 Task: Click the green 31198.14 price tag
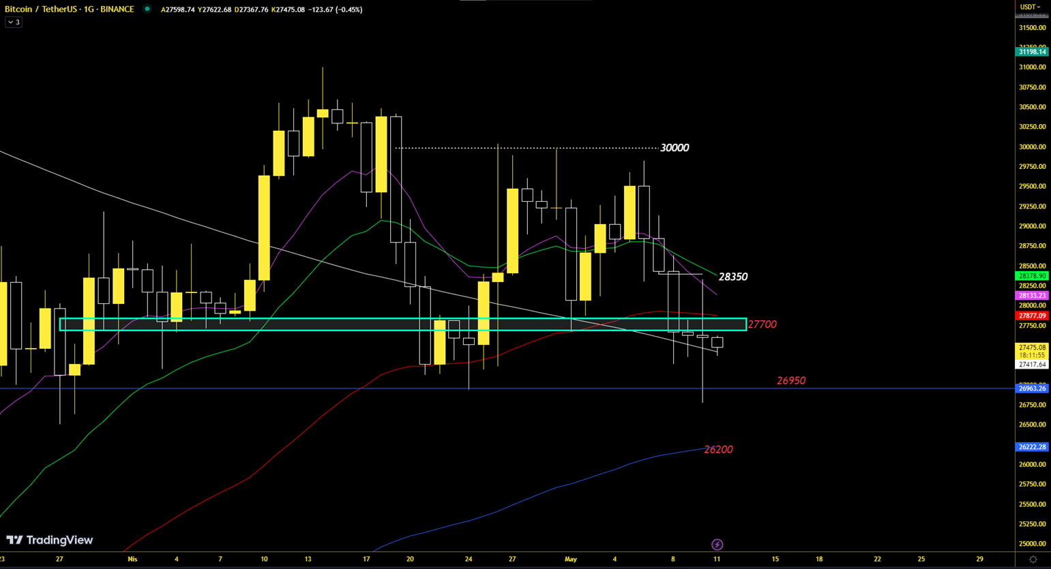pyautogui.click(x=1032, y=52)
